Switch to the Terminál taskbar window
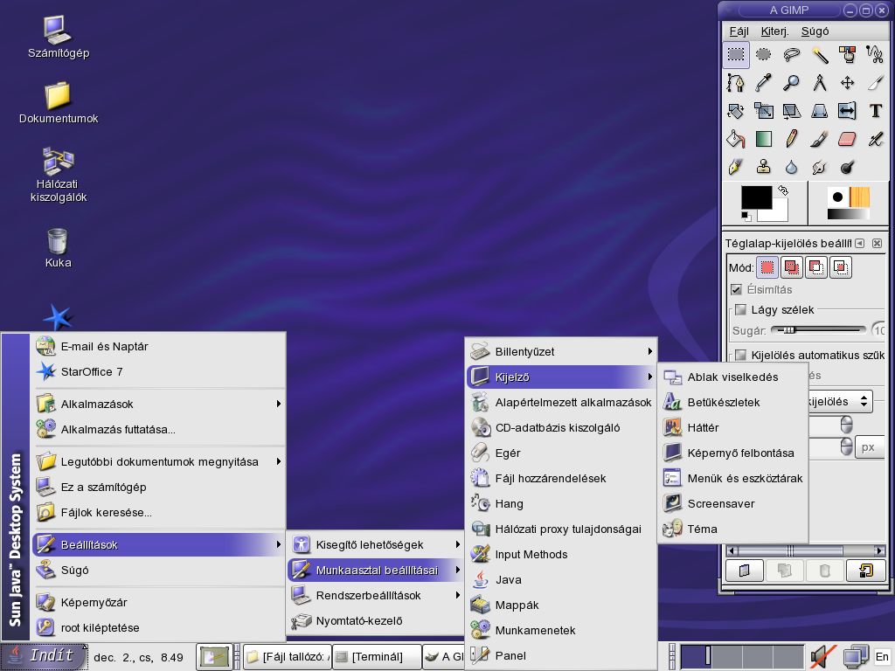The width and height of the screenshot is (895, 671). 378,657
